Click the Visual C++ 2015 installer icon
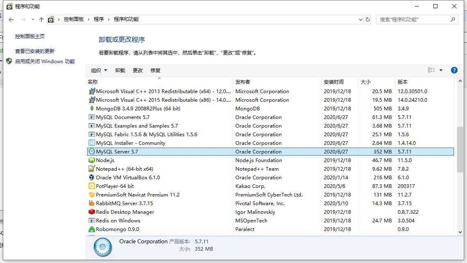The height and width of the screenshot is (263, 467). (92, 100)
